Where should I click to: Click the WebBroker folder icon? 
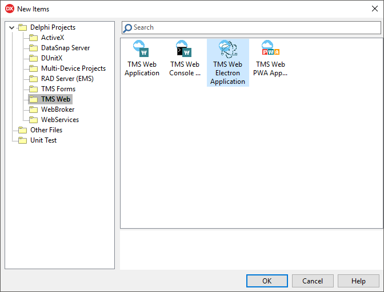34,109
